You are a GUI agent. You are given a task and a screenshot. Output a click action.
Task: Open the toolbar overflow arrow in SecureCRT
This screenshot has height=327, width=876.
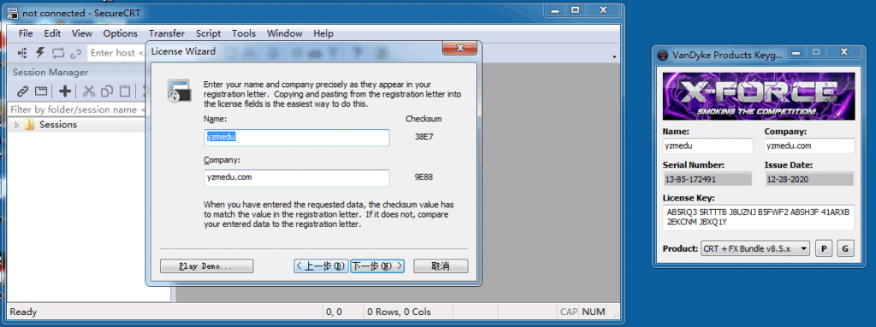(614, 57)
